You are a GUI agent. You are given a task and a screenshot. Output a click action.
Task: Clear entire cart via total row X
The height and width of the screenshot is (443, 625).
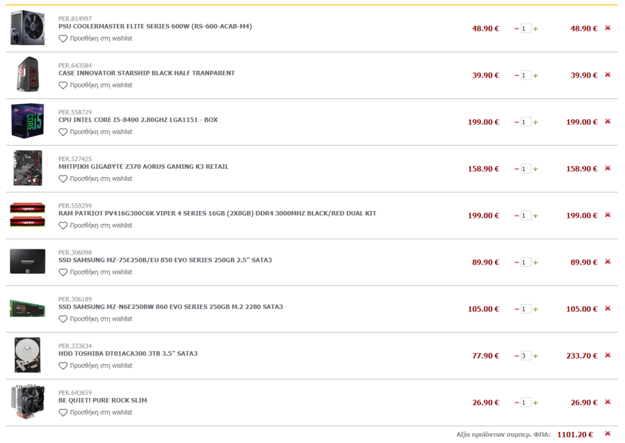click(x=608, y=433)
